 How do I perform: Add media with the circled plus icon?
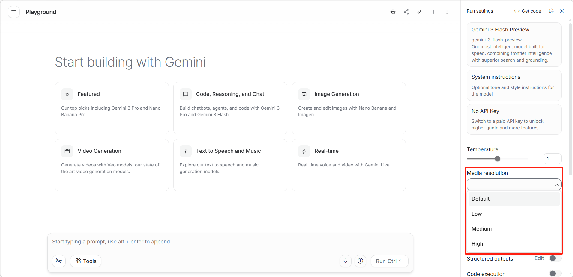click(361, 261)
